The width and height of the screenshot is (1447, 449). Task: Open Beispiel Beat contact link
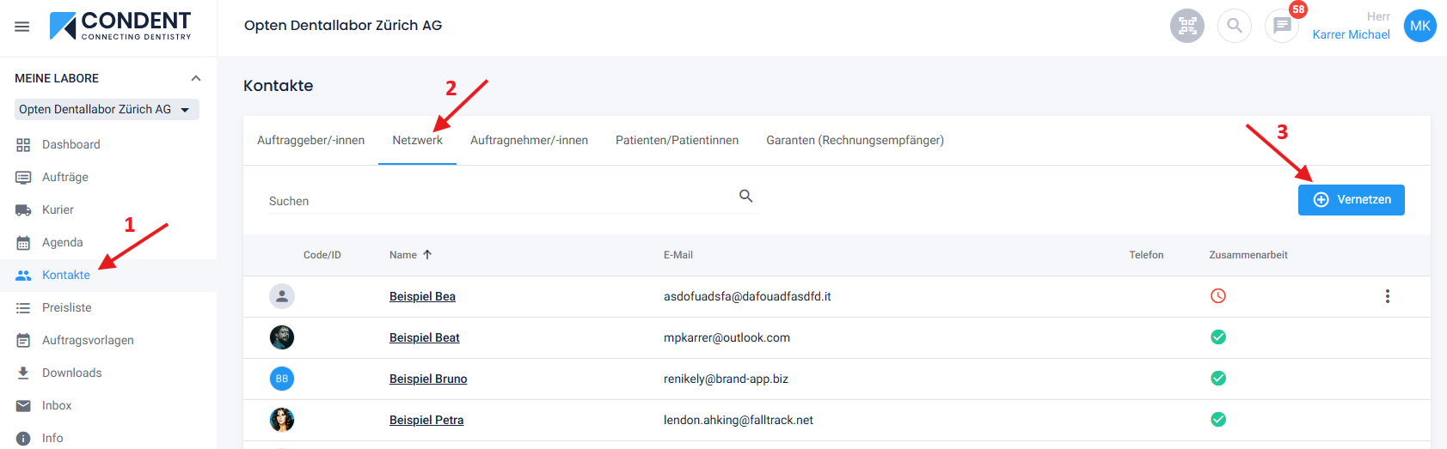(424, 337)
